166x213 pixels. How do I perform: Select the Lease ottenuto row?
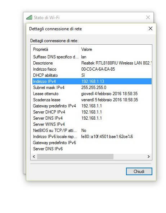[92, 94]
